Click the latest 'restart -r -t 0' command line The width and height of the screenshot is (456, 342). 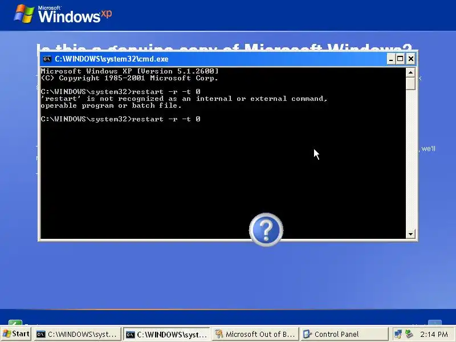click(121, 119)
